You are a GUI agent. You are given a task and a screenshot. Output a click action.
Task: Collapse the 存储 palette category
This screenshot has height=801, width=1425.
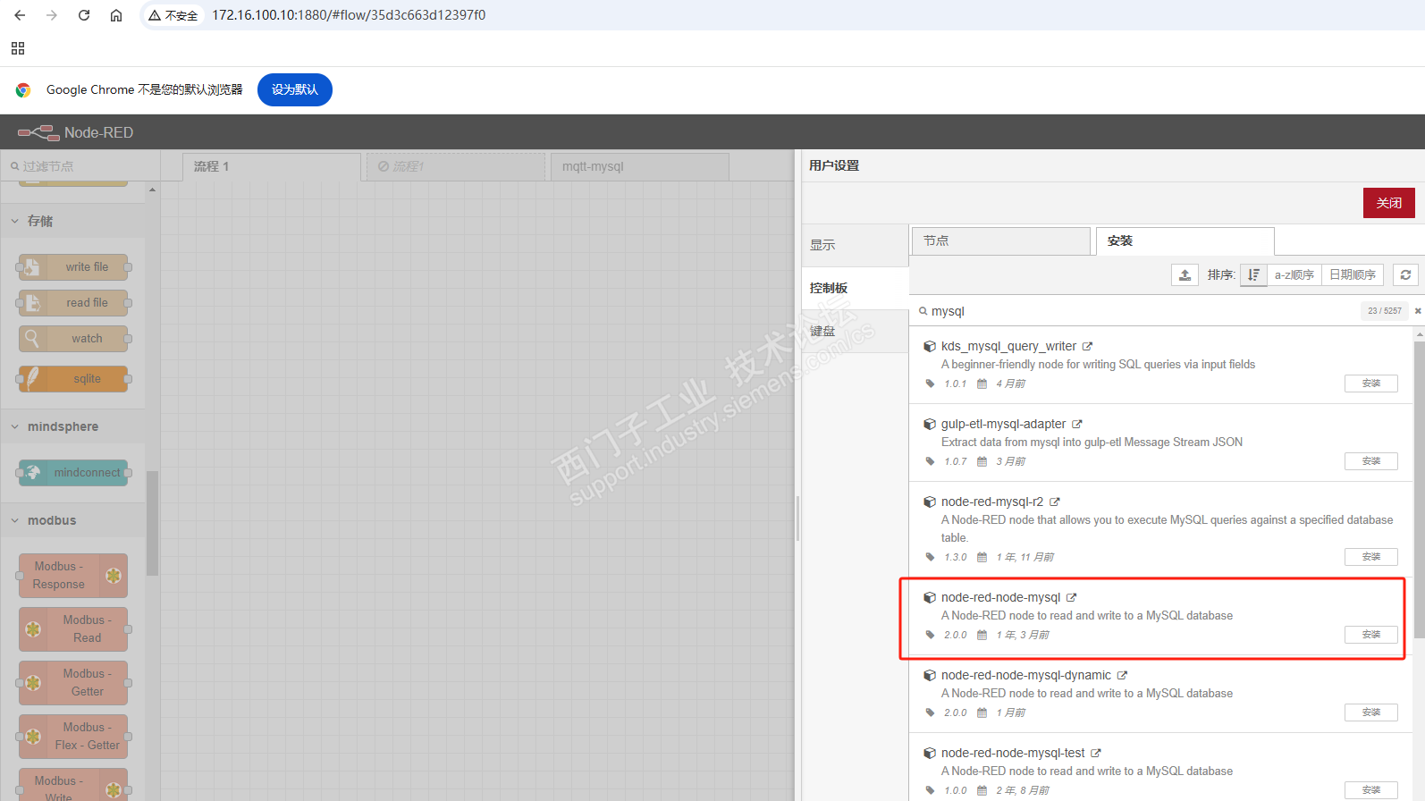[72, 221]
